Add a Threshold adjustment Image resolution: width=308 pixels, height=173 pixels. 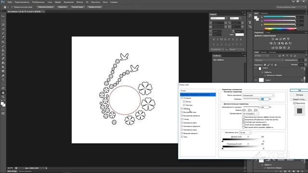pos(281,48)
